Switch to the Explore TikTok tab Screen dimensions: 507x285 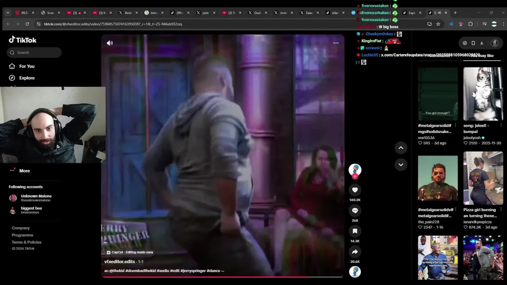point(412,13)
